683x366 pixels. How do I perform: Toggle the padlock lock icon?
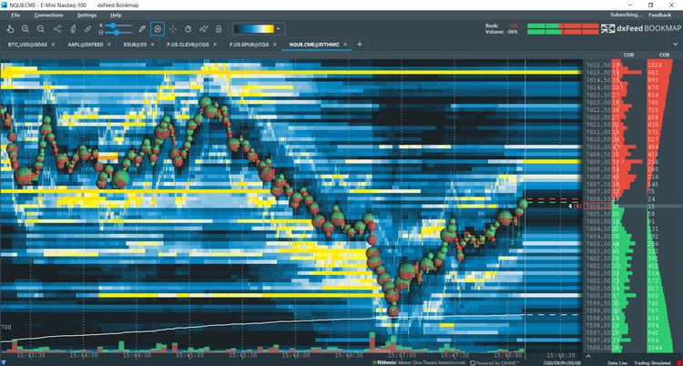[219, 29]
